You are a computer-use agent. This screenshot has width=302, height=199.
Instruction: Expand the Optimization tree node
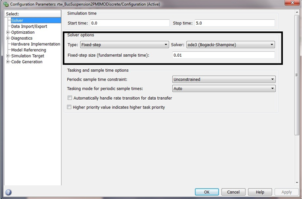click(8, 33)
